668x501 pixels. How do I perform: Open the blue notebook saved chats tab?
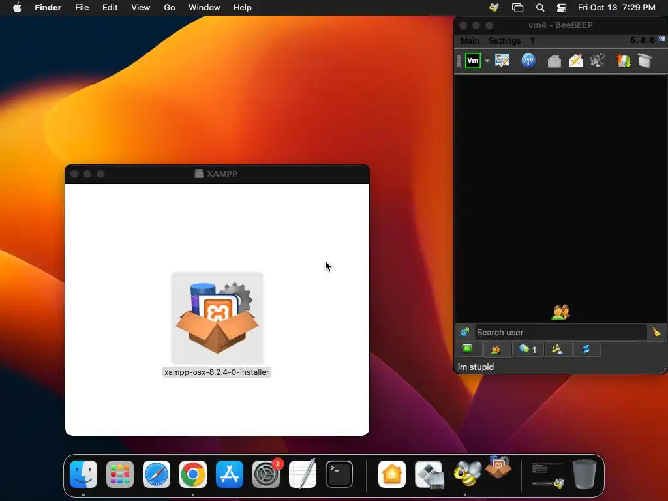click(586, 350)
